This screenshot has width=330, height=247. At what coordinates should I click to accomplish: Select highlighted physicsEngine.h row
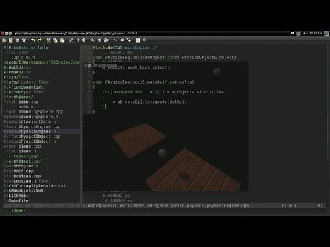pyautogui.click(x=42, y=132)
